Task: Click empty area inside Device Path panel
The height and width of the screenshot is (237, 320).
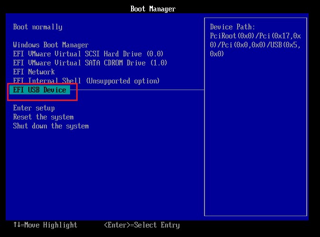Action: [255, 142]
